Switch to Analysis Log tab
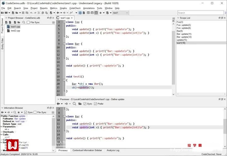227x156 pixels. pos(113,150)
